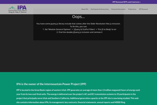Click the 'To fix this, you can:' line

coord(78,27)
